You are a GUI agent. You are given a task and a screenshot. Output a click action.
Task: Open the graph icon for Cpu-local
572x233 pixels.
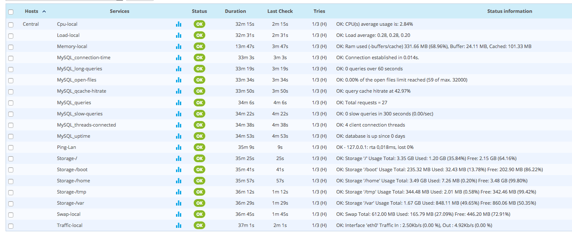pos(179,24)
